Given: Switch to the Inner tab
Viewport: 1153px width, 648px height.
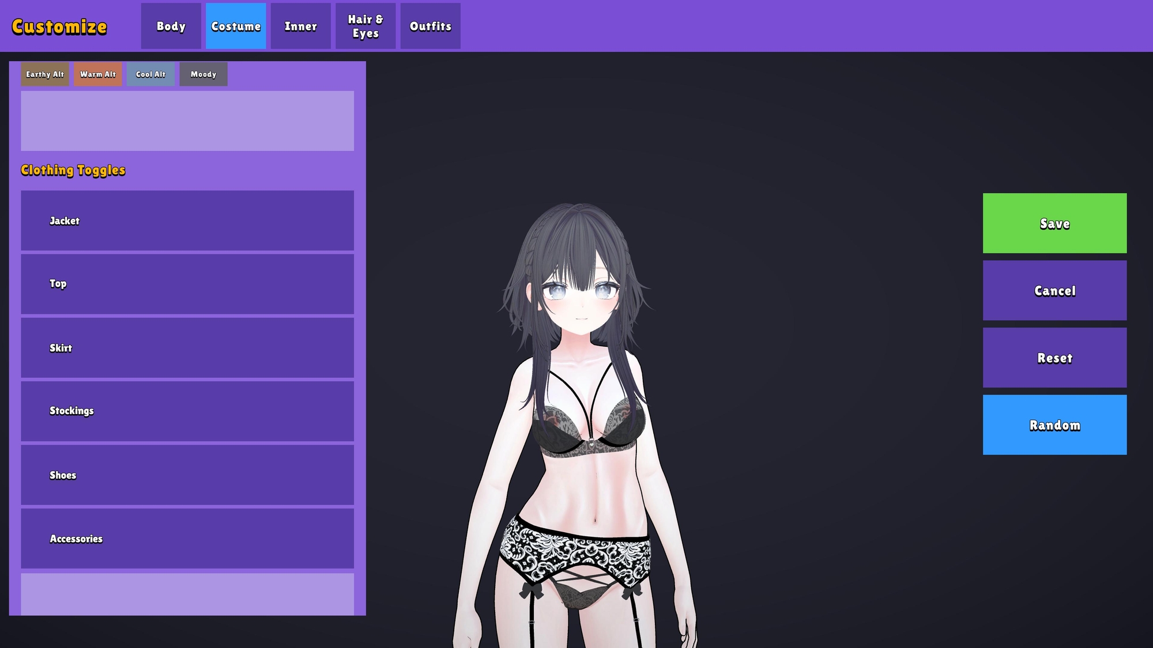Looking at the screenshot, I should pyautogui.click(x=300, y=26).
